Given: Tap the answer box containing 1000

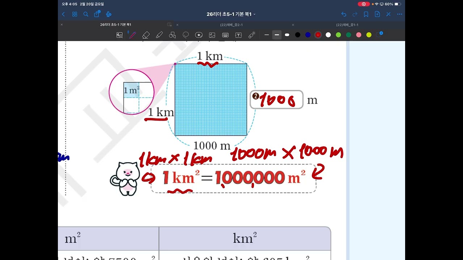Looking at the screenshot, I should [276, 100].
